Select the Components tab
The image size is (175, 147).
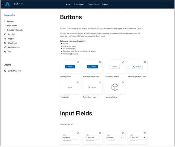[93, 4]
